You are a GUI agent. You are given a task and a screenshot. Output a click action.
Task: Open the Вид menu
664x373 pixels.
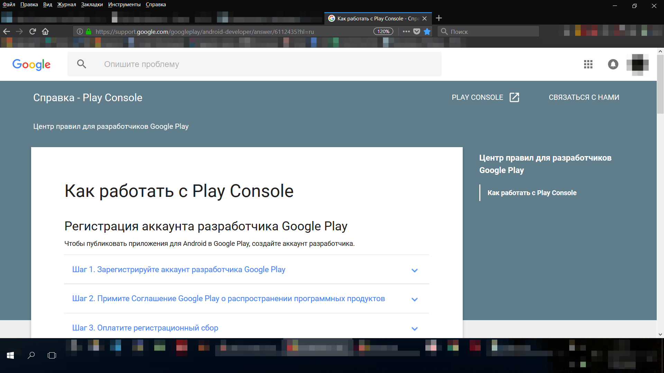pos(48,4)
